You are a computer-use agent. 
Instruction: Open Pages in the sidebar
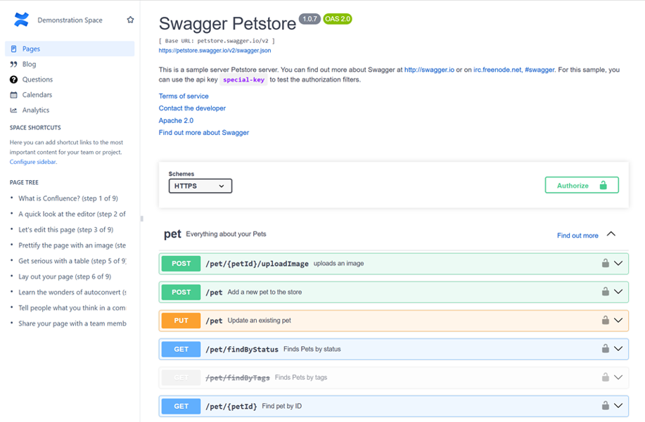pos(31,49)
